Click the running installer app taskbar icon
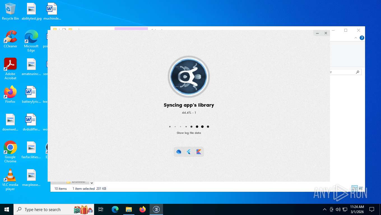Image resolution: width=381 pixels, height=215 pixels. pyautogui.click(x=156, y=209)
